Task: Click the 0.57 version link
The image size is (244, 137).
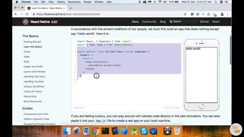Action: [x=55, y=22]
